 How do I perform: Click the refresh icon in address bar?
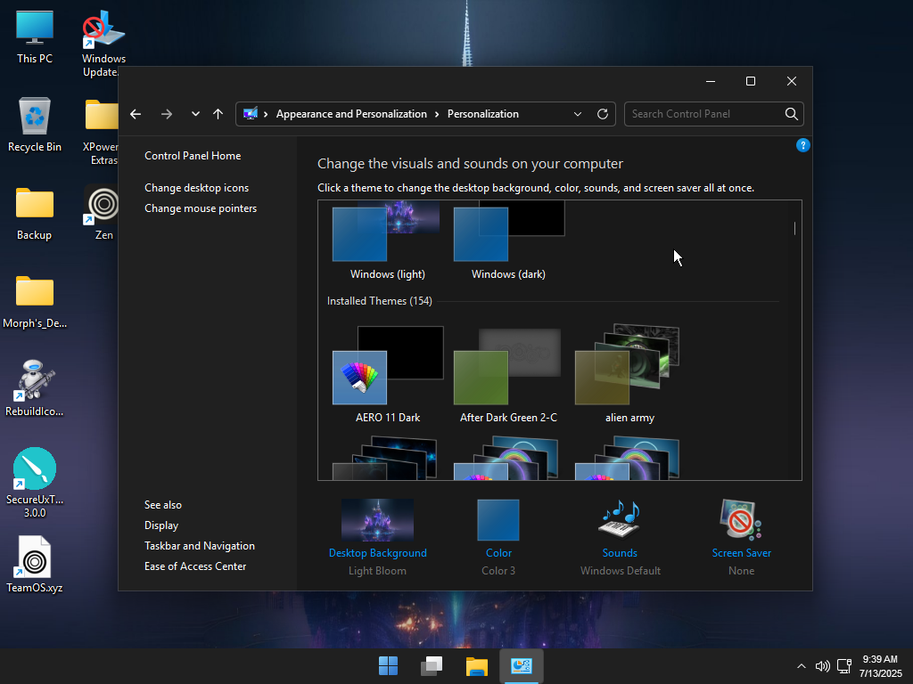603,114
